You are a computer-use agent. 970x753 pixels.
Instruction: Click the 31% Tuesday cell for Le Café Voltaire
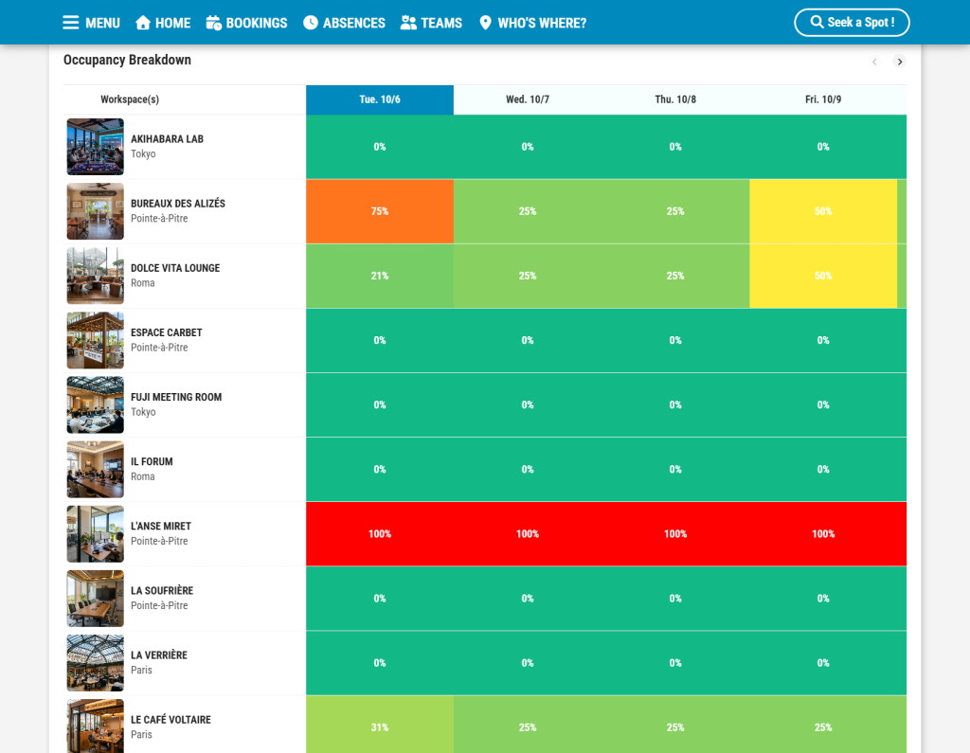[x=380, y=726]
